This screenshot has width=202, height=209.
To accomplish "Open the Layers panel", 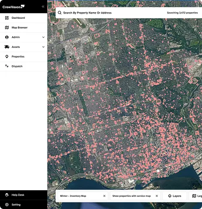I will click(175, 196).
